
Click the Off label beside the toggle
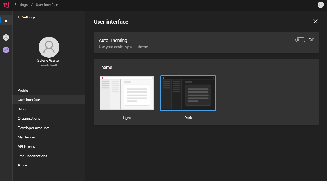click(311, 40)
